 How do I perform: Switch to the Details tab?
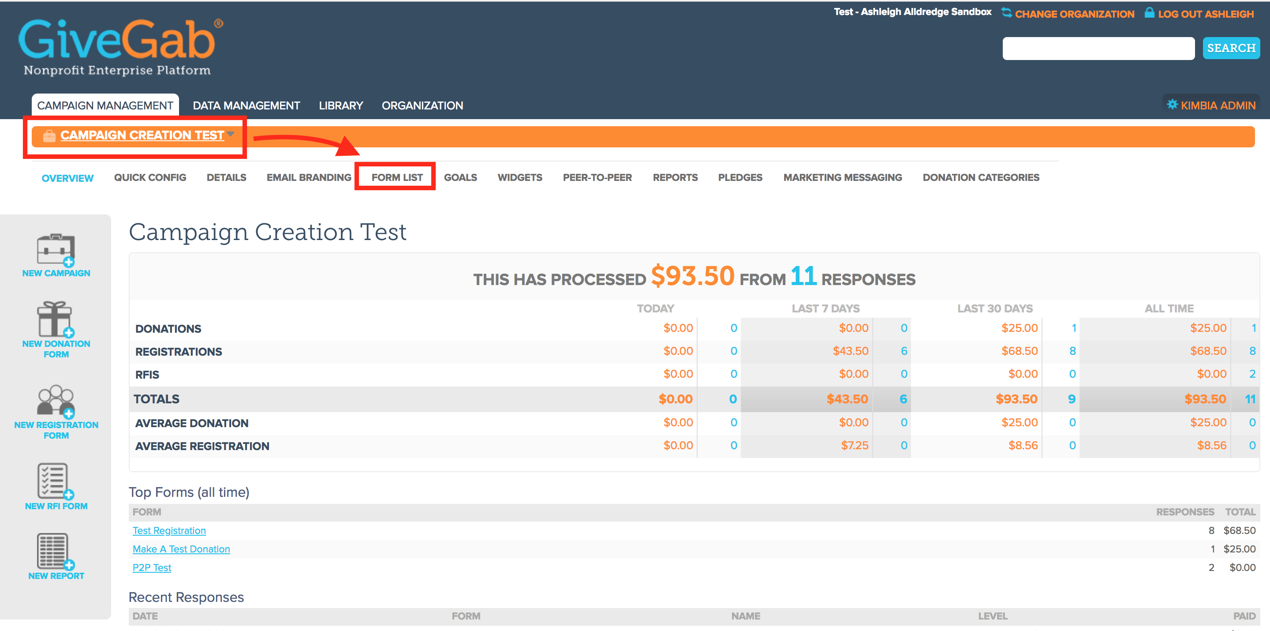pyautogui.click(x=226, y=178)
